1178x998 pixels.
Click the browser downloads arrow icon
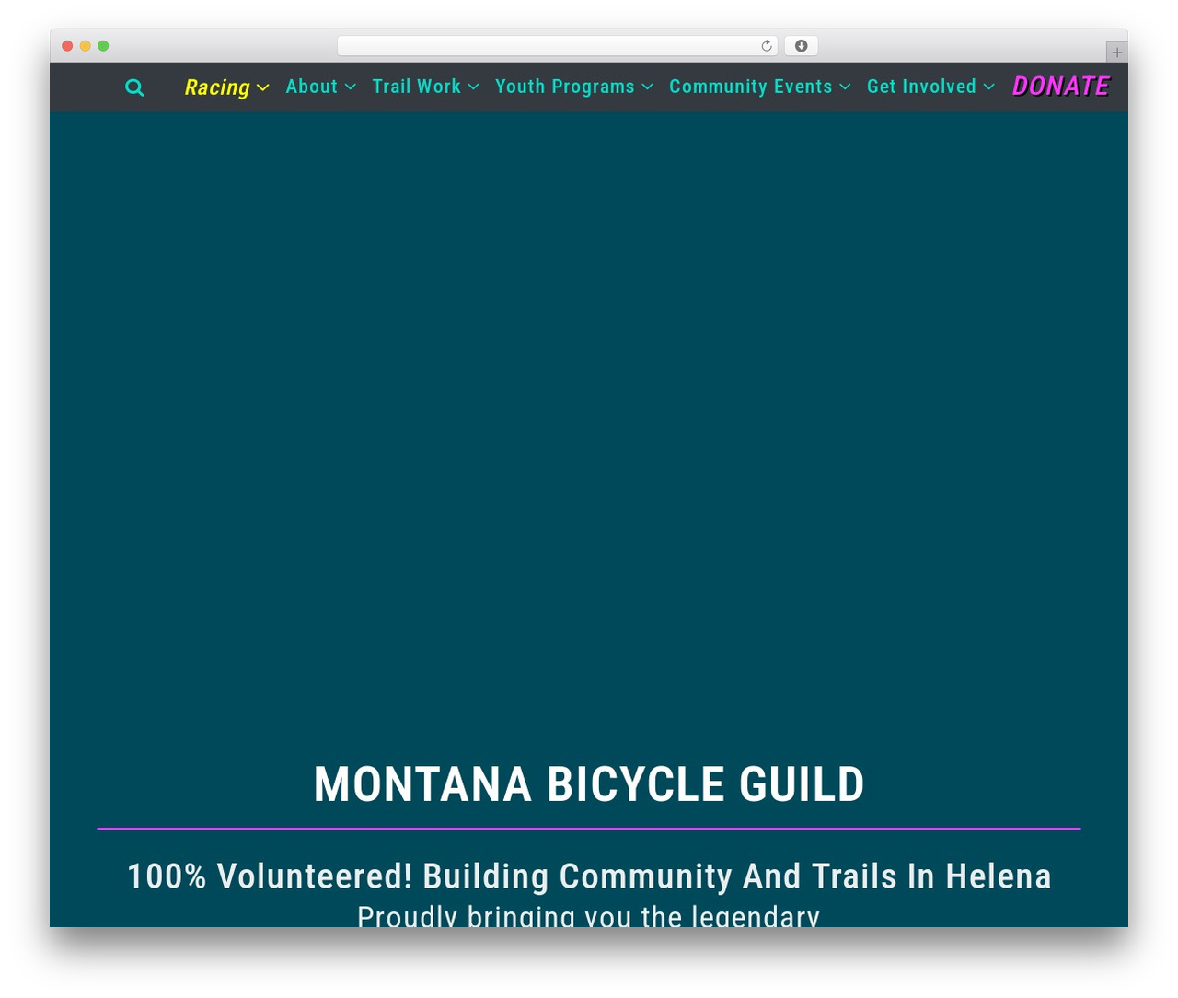click(802, 46)
